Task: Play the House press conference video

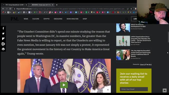Action: point(64,85)
